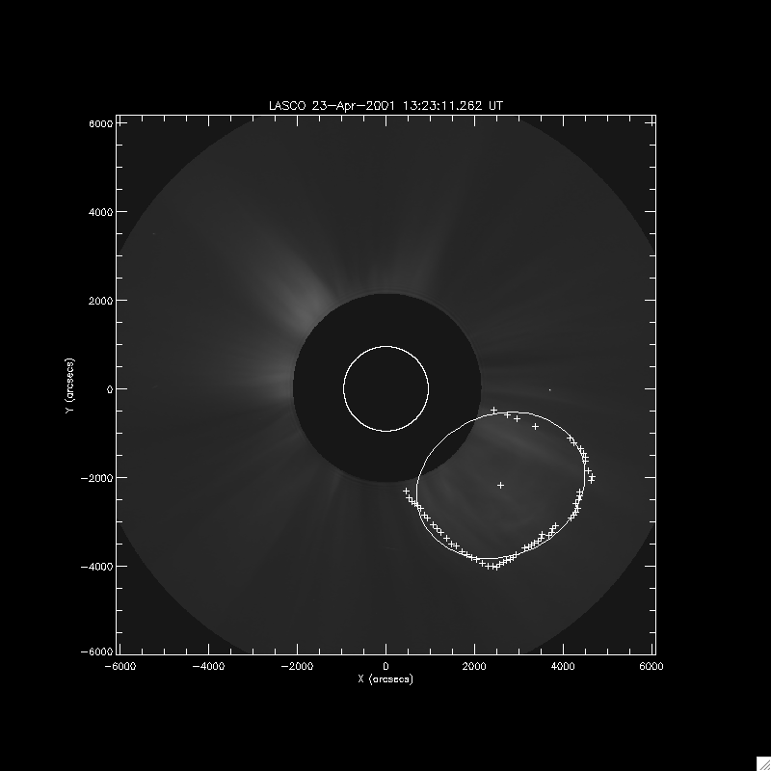Click the "X (arcsecs)" axis label
771x771 pixels.
coord(385,679)
